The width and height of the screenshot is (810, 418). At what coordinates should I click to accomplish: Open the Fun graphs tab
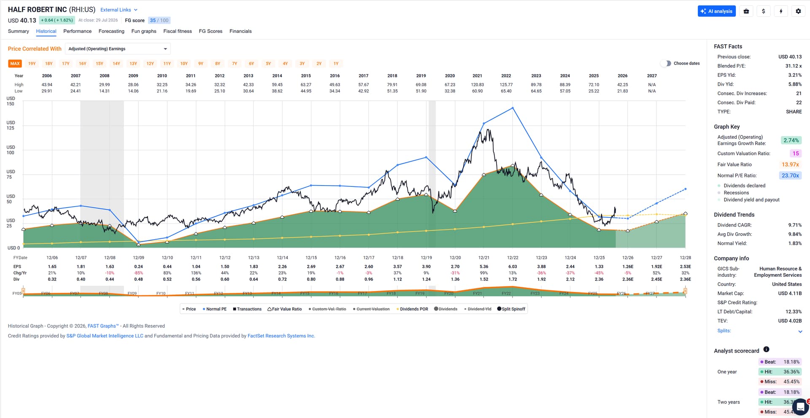click(144, 31)
